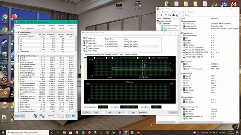Click the Preferences button

pos(143,112)
